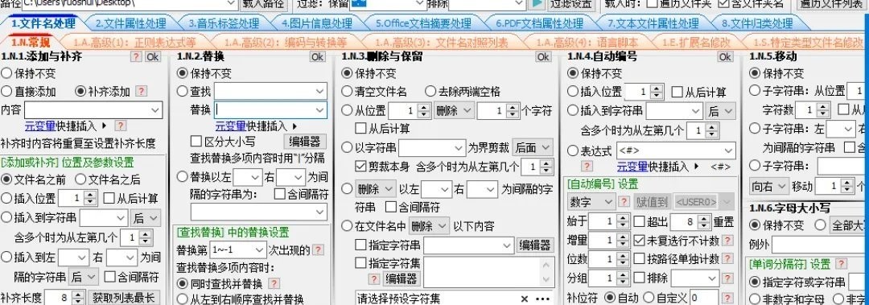Open the 后面 trim direction dropdown
Viewport: 869px width, 305px height.
click(x=533, y=147)
